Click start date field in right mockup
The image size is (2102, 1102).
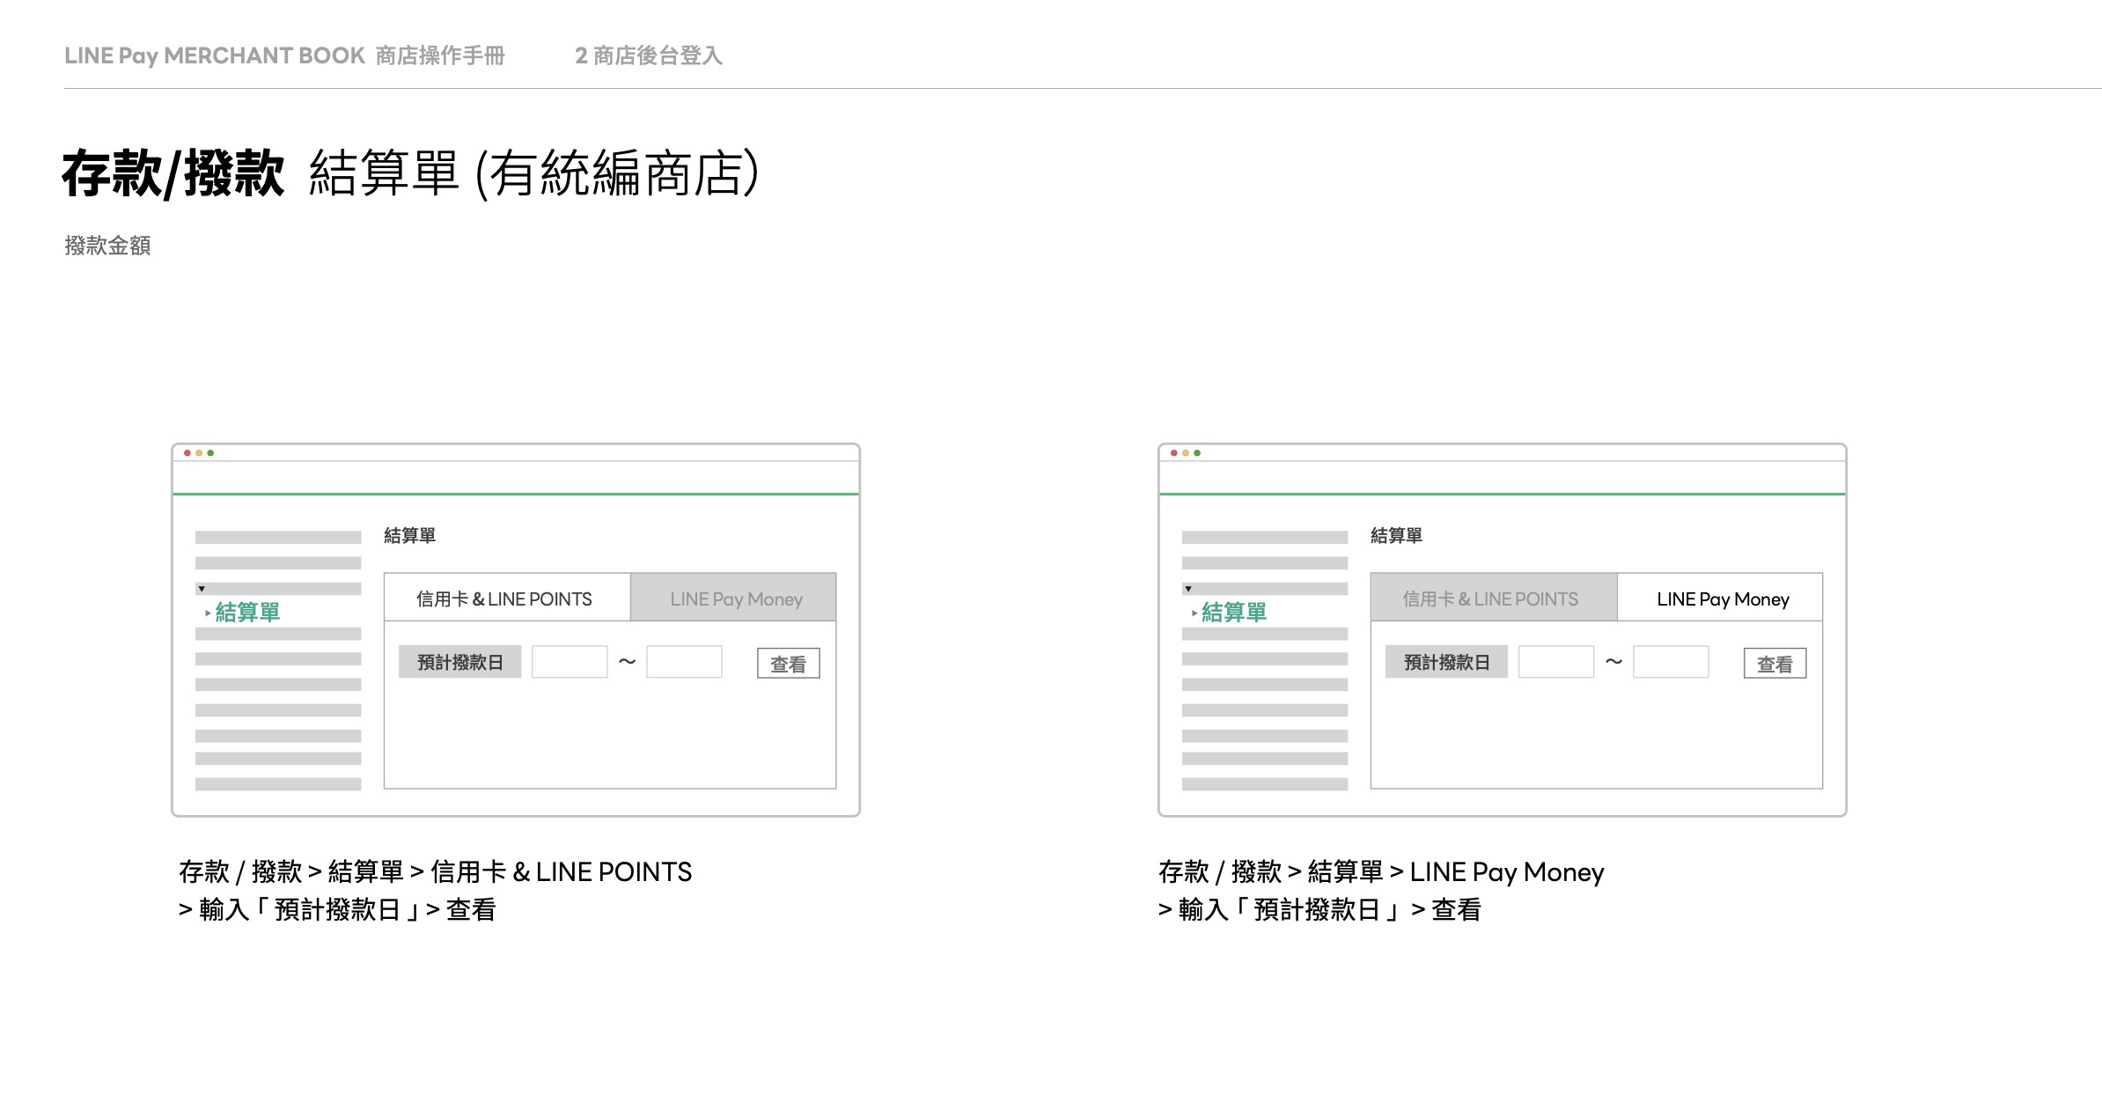click(x=1556, y=662)
